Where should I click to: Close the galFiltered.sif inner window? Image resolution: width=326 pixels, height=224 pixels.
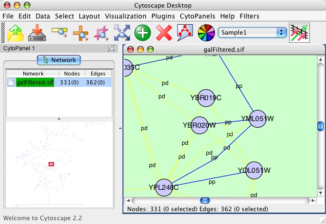130,49
